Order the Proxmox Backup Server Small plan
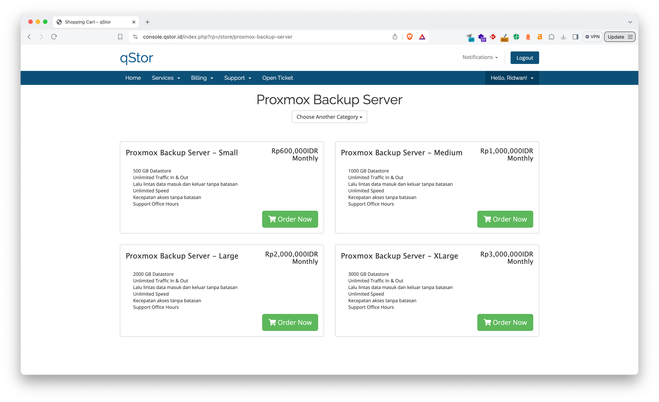 tap(290, 219)
